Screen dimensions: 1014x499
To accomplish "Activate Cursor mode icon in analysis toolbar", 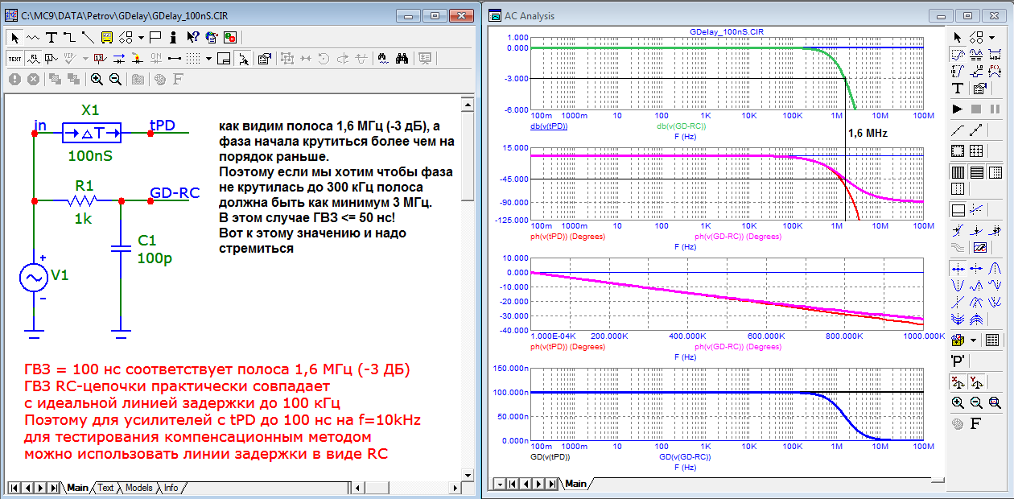I will [976, 53].
